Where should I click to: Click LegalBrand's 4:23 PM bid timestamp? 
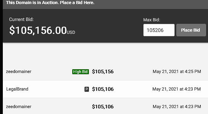click(177, 89)
